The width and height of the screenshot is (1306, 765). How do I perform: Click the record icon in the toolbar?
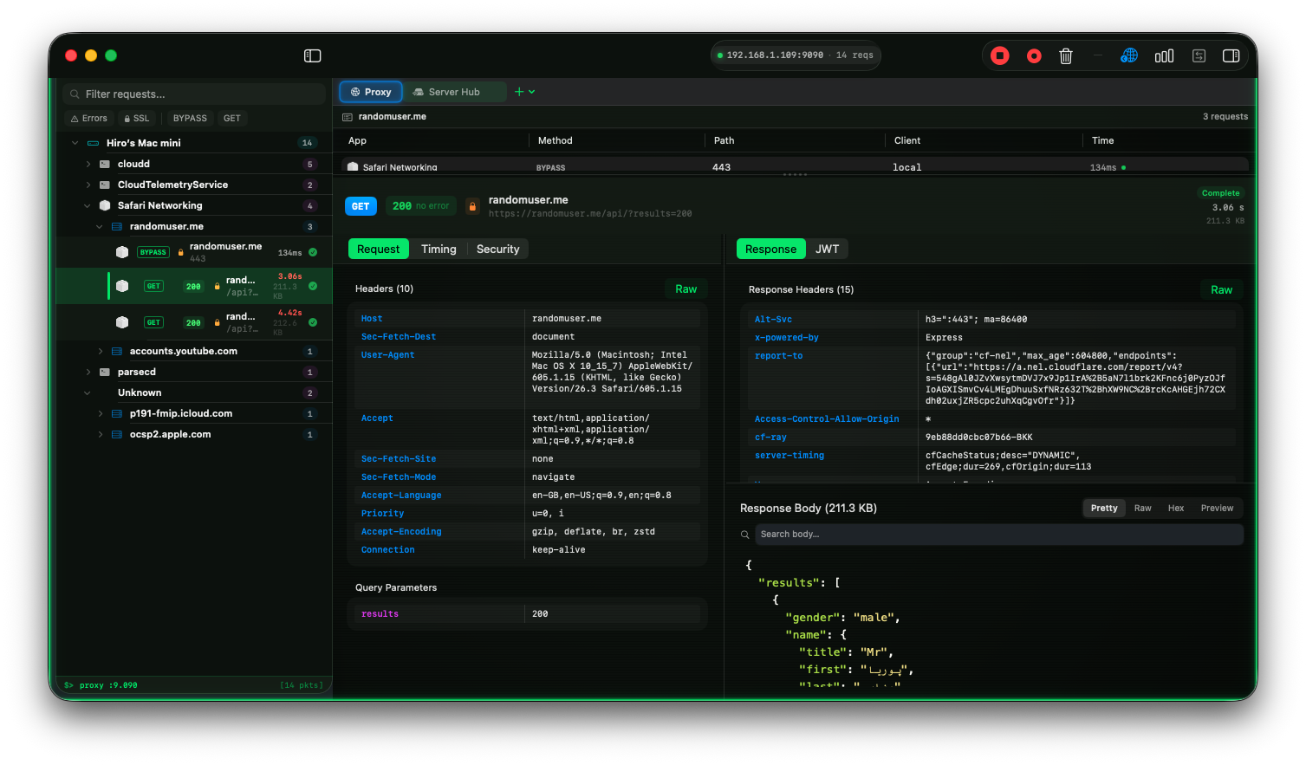(1033, 55)
